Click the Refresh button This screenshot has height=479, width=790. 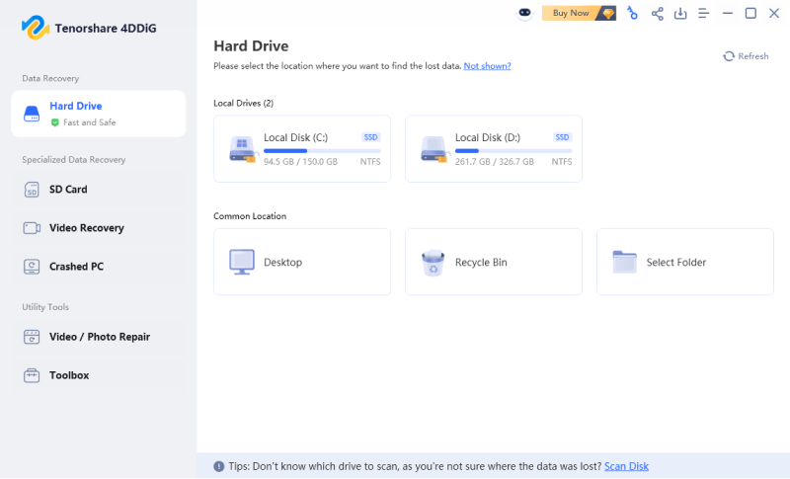[746, 56]
